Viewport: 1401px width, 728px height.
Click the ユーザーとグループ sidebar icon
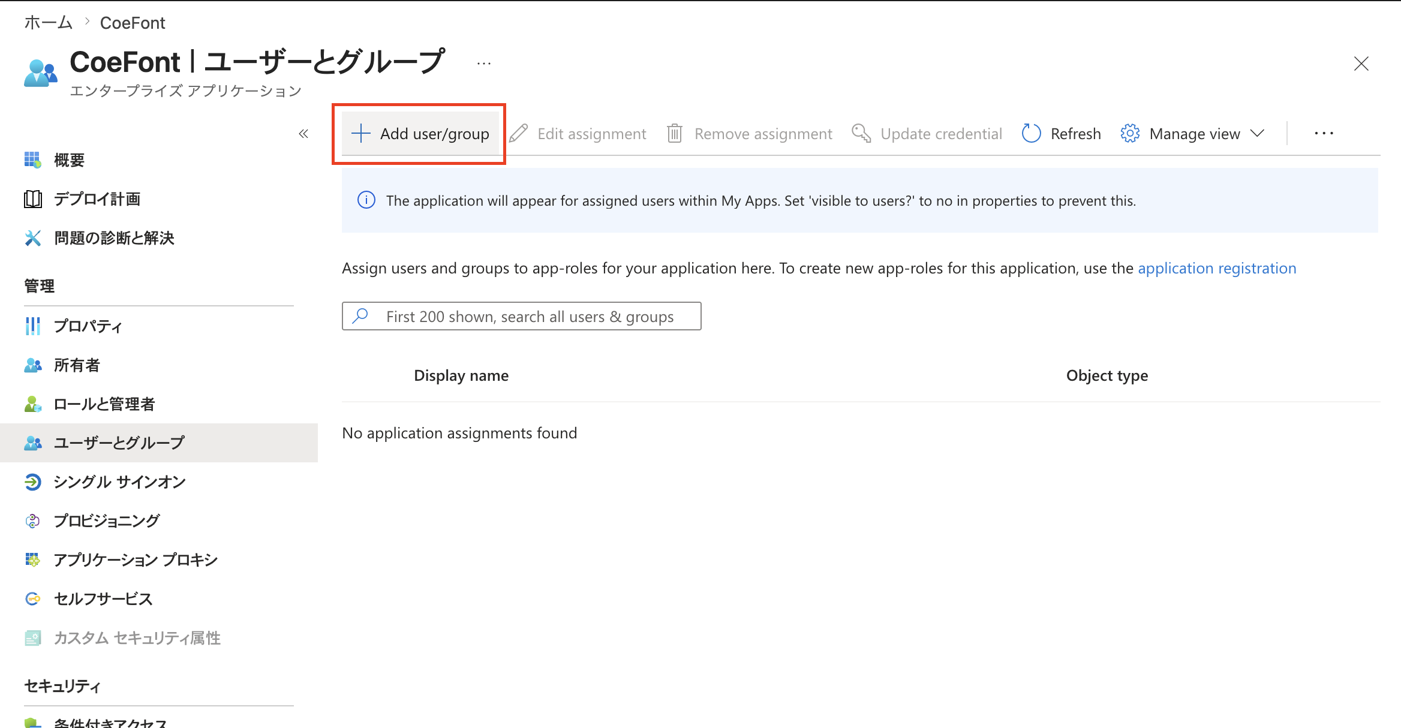[32, 443]
